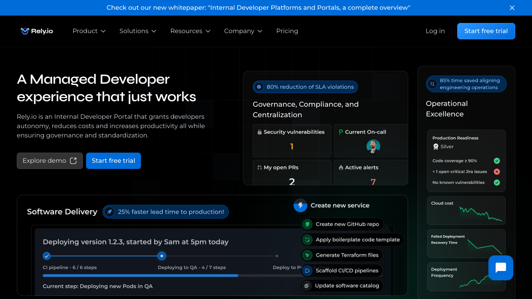The height and width of the screenshot is (299, 532).
Task: Click the rocket icon in lead time badge
Action: pos(109,212)
